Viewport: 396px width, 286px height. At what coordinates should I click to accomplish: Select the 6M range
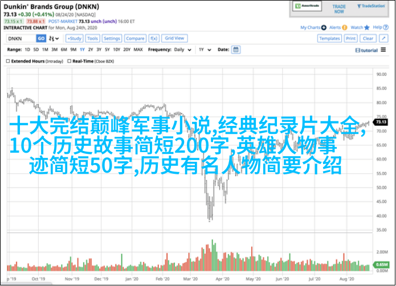click(64, 50)
